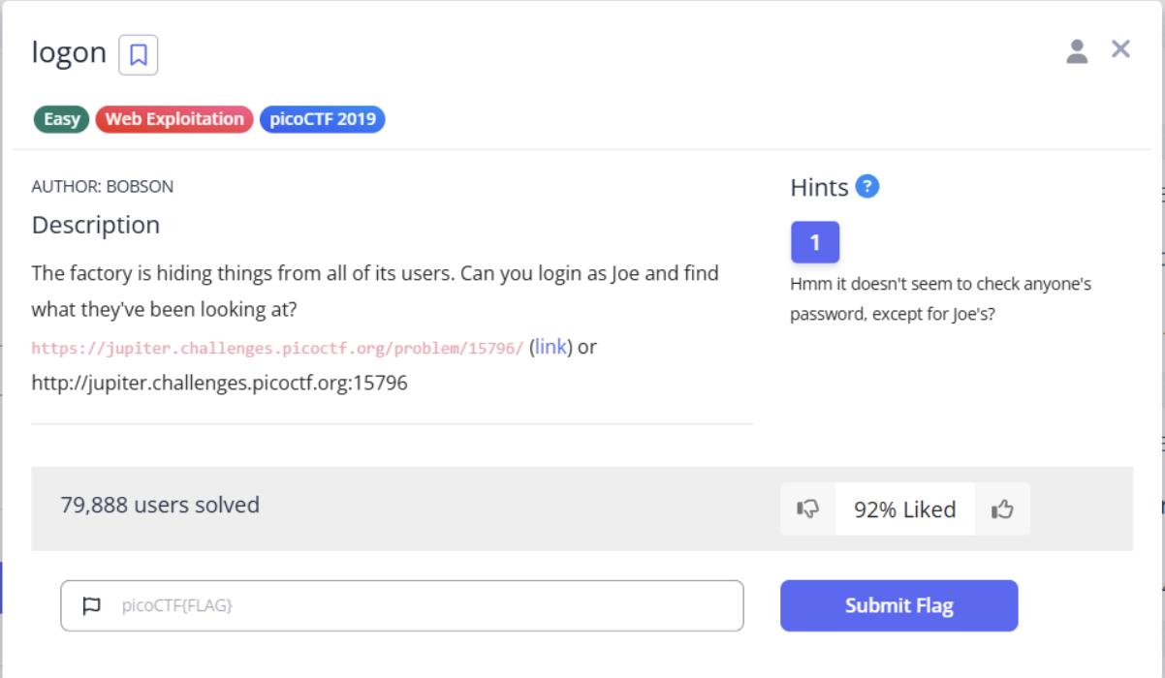Submit the flag with Submit Flag
The height and width of the screenshot is (678, 1165).
pyautogui.click(x=898, y=605)
